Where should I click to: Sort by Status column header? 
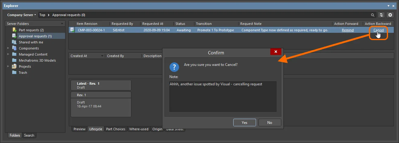[180, 24]
